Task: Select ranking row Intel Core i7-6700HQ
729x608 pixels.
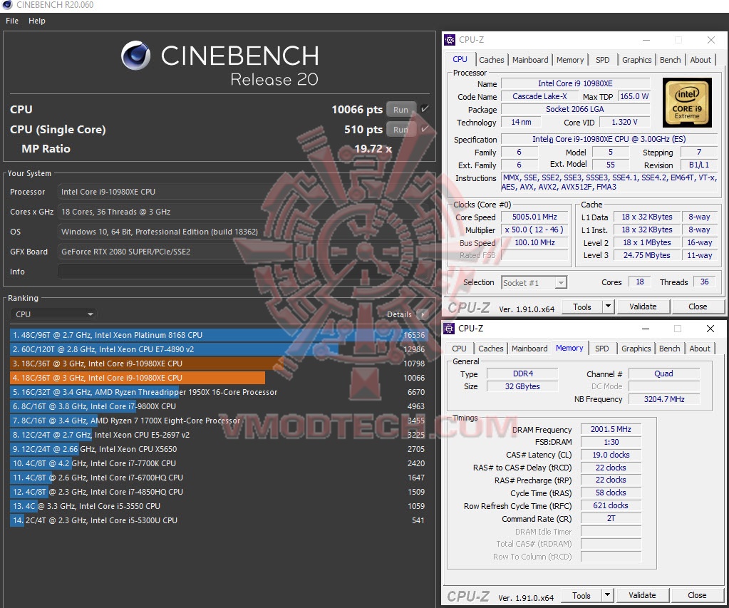Action: click(x=219, y=478)
